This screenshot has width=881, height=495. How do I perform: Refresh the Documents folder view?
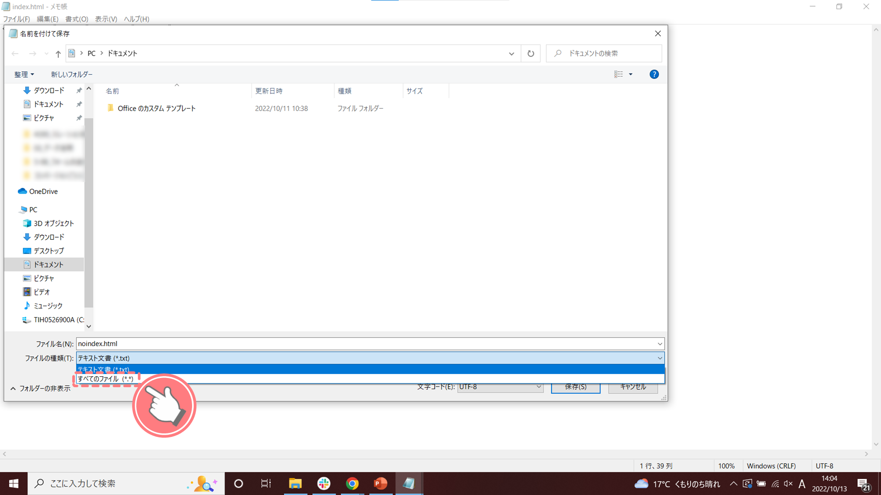(x=531, y=53)
